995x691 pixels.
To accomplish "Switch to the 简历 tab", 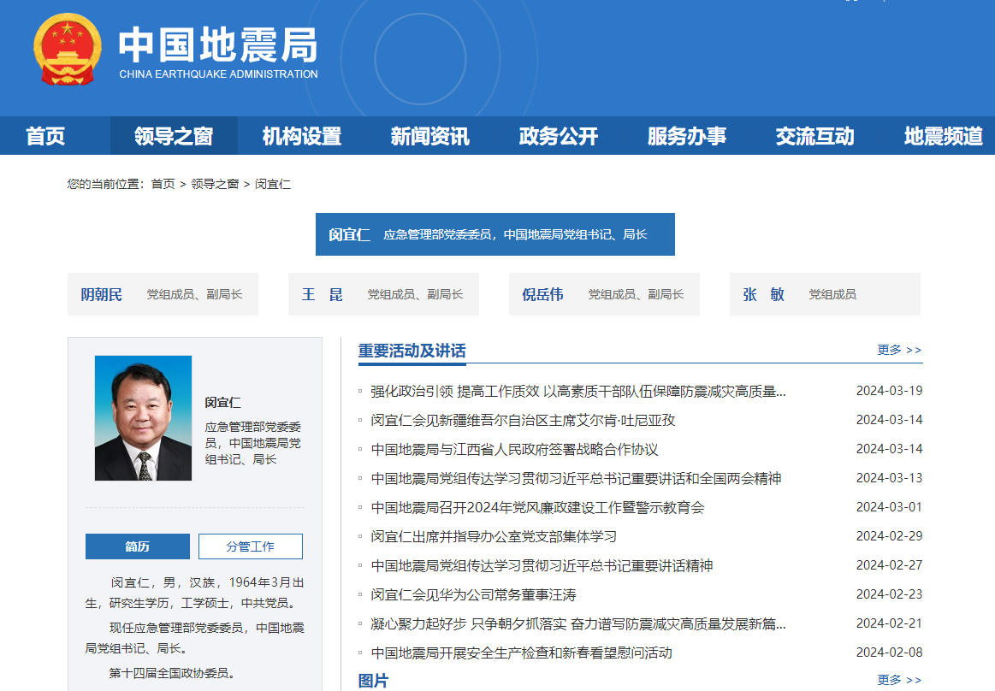I will click(x=138, y=546).
